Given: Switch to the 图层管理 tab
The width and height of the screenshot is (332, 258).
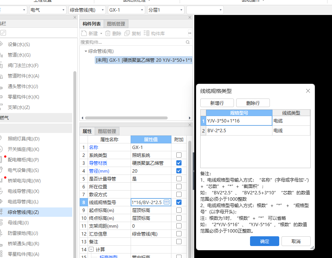Looking at the screenshot, I should [x=107, y=131].
